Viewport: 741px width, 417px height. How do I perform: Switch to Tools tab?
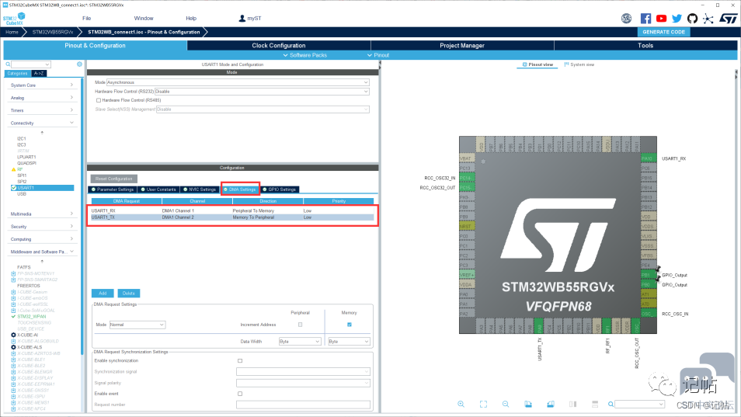(x=645, y=46)
